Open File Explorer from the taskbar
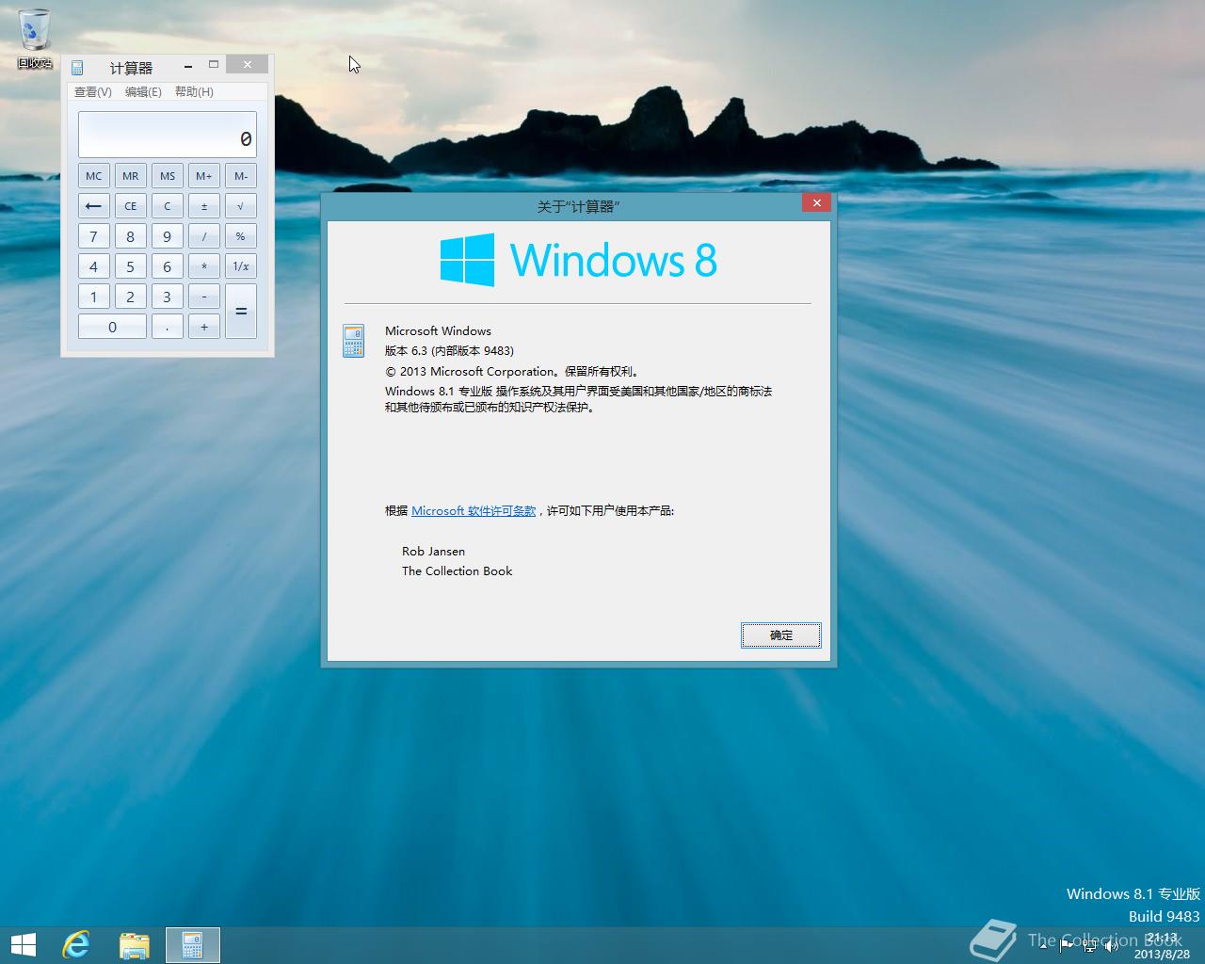1205x964 pixels. coord(135,945)
